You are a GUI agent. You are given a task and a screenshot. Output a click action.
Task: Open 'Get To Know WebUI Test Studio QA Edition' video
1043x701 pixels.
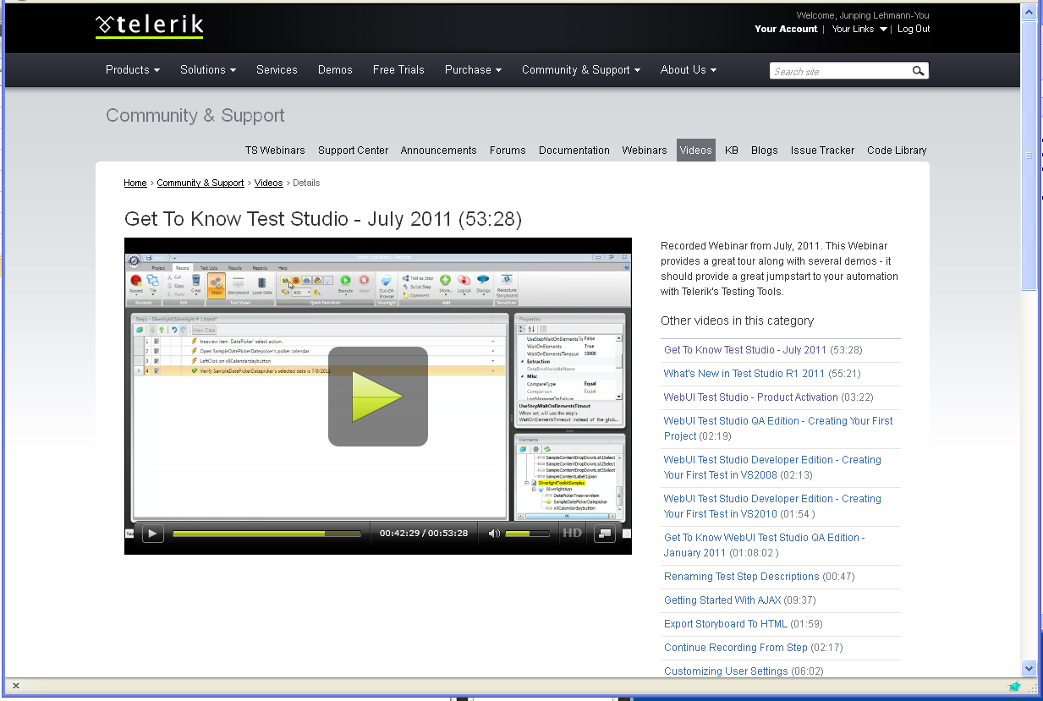764,545
